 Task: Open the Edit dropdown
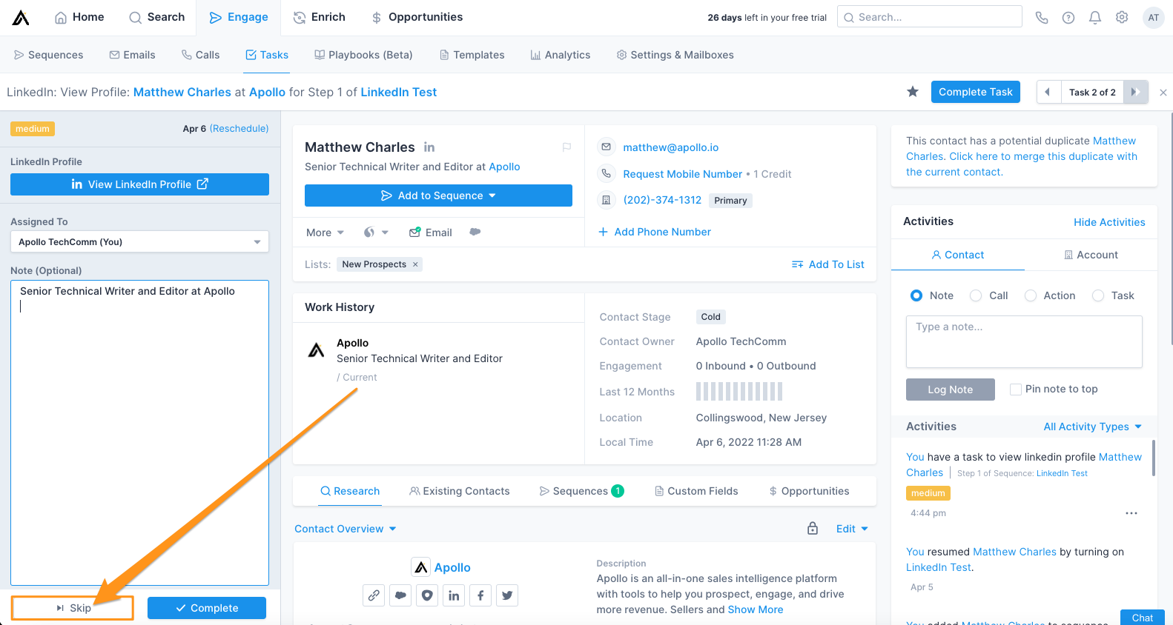tap(852, 529)
